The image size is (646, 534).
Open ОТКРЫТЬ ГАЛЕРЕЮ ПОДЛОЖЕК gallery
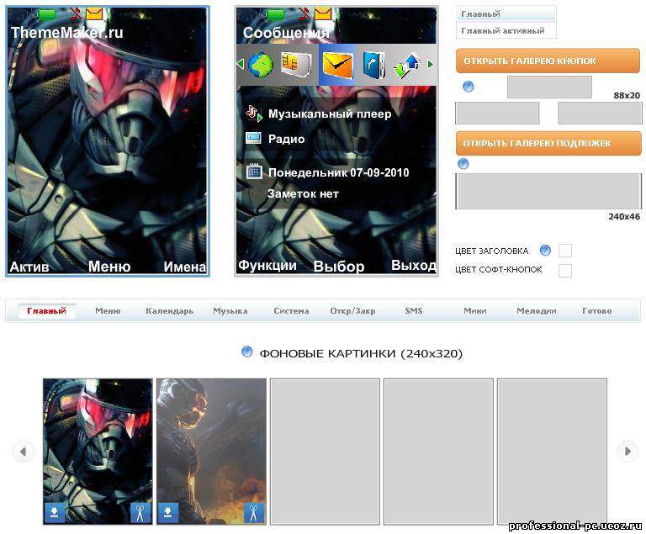coord(548,144)
